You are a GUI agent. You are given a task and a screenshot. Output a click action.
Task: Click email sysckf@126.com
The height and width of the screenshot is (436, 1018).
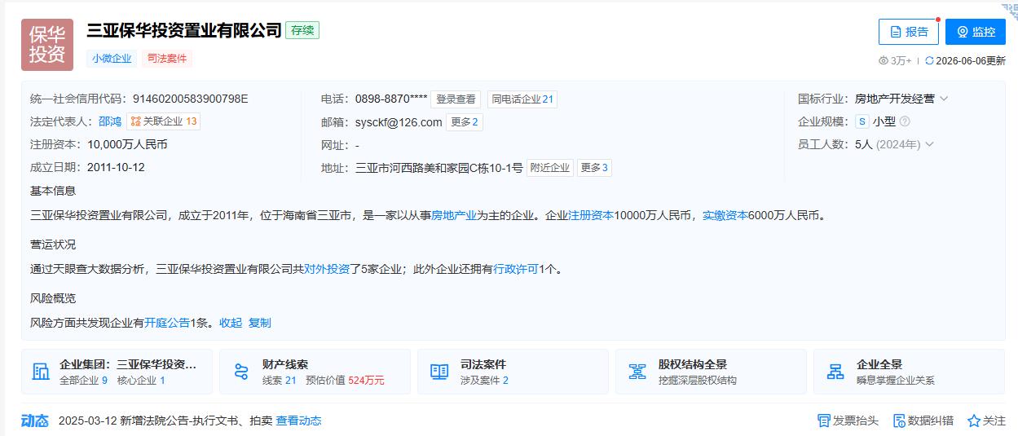tap(399, 122)
